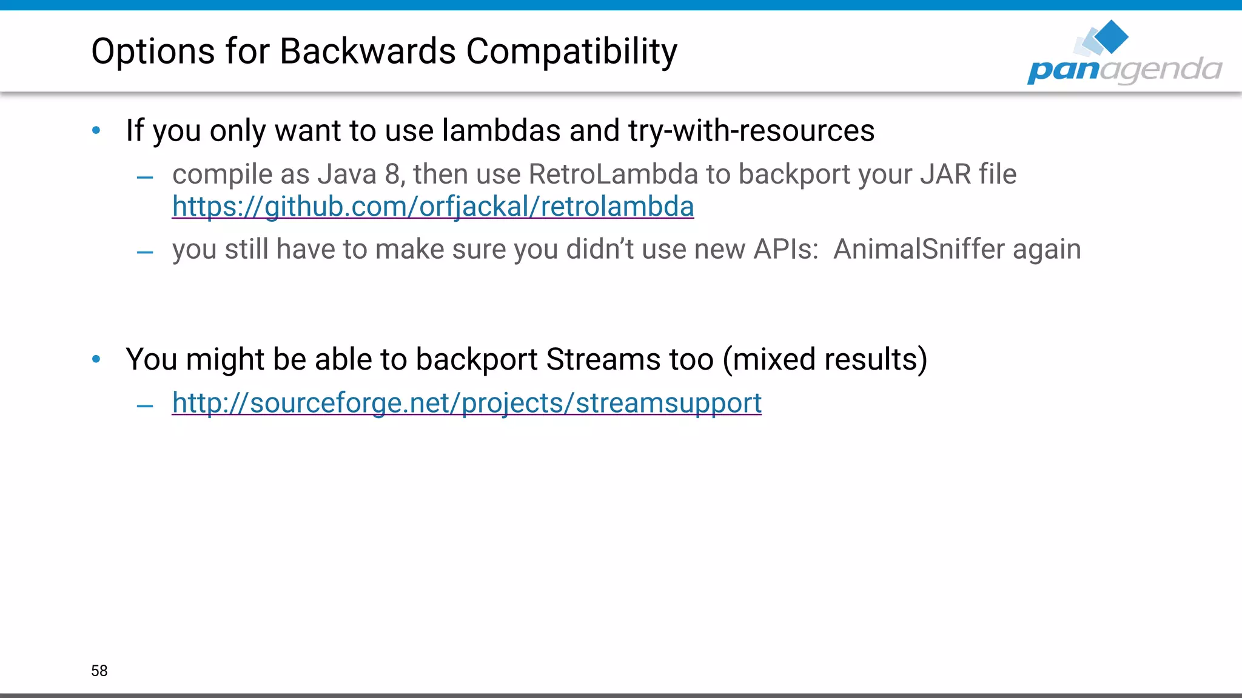Click the blue dot before 'You might be'
This screenshot has width=1242, height=698.
click(96, 359)
